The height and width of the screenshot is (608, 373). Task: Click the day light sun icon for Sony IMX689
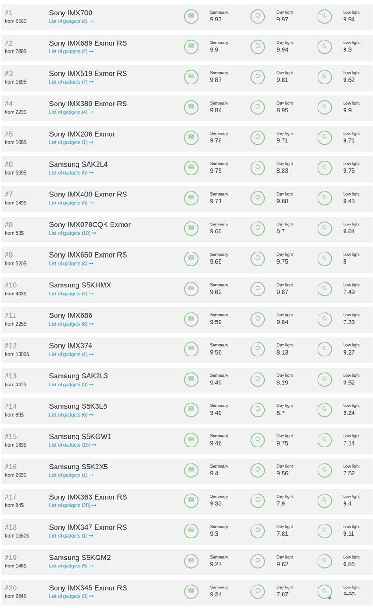pos(257,46)
